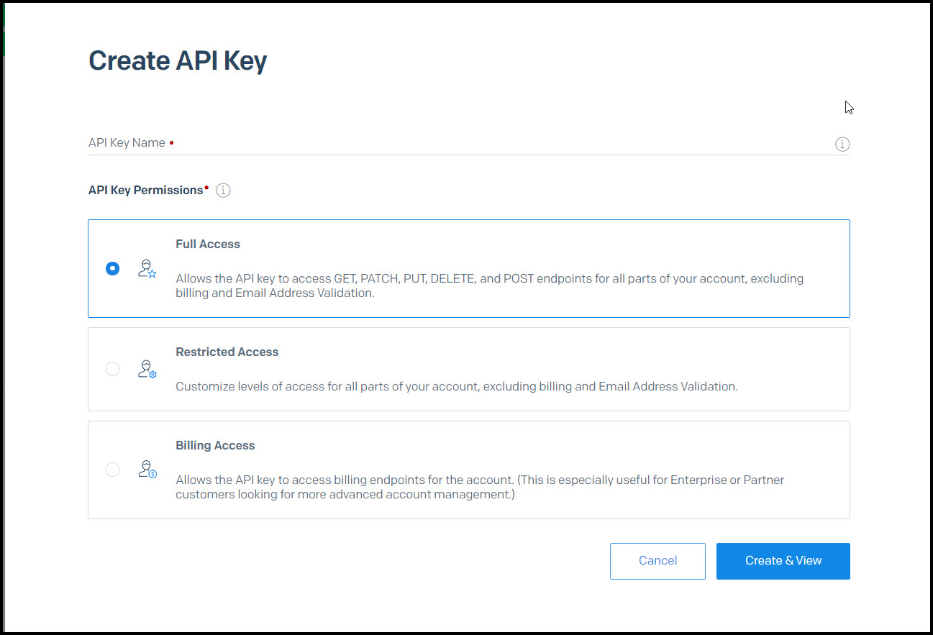The image size is (933, 635).
Task: Open the billing link in Full Access description
Action: [x=193, y=293]
